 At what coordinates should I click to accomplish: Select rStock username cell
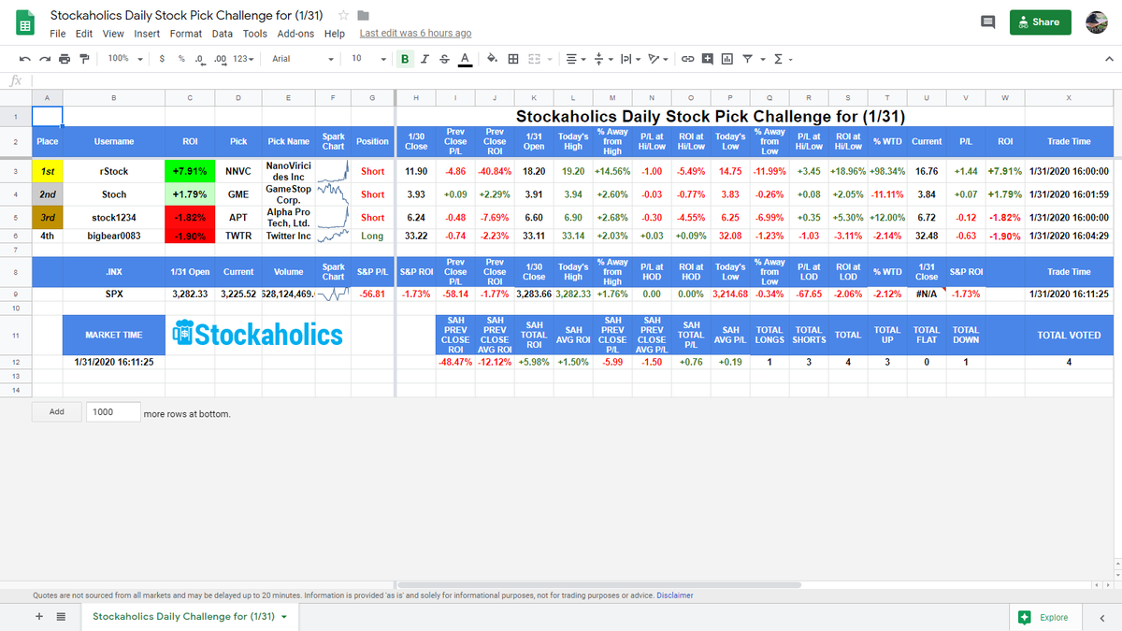[114, 171]
